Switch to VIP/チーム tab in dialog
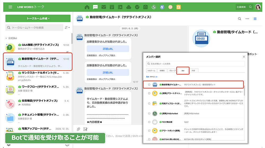Viewport: 265px width, 148px height. (151, 71)
